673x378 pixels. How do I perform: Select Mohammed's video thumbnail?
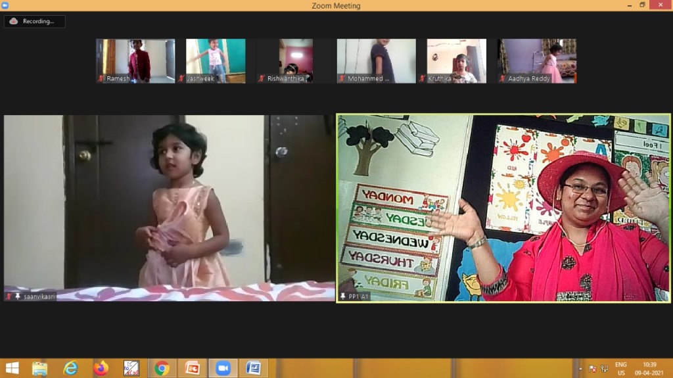(376, 61)
